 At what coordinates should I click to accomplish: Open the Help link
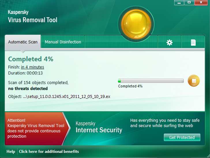(x=11, y=151)
